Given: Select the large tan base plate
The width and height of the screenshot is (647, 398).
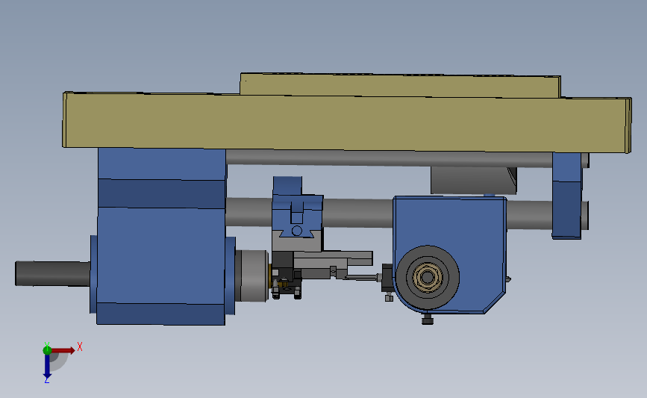Looking at the screenshot, I should pos(346,122).
